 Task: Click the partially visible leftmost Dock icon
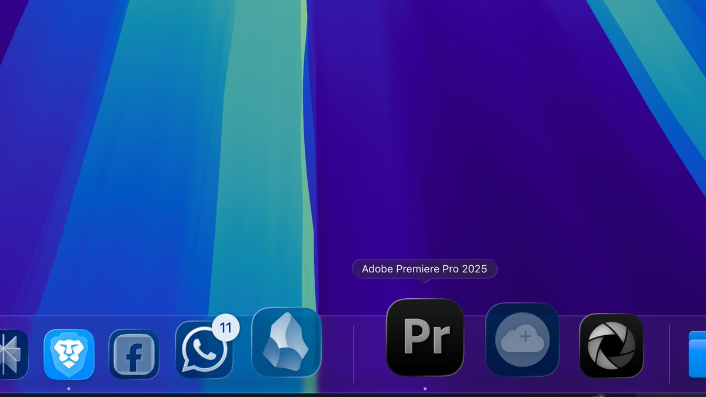[x=13, y=354]
